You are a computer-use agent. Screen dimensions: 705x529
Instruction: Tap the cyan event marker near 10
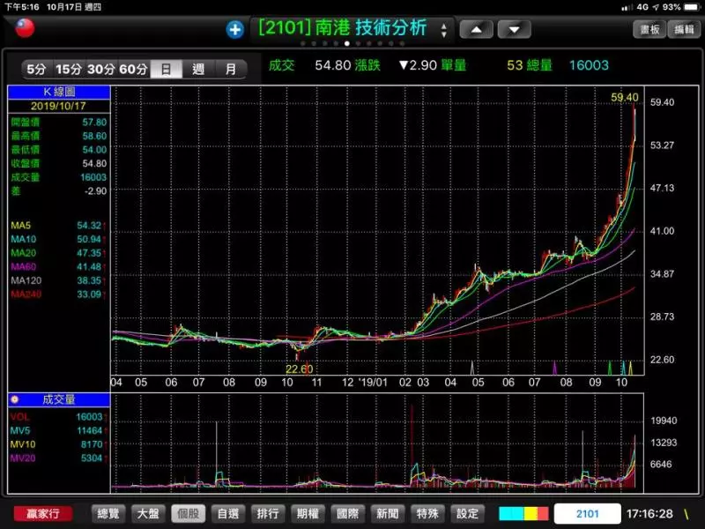pos(623,368)
